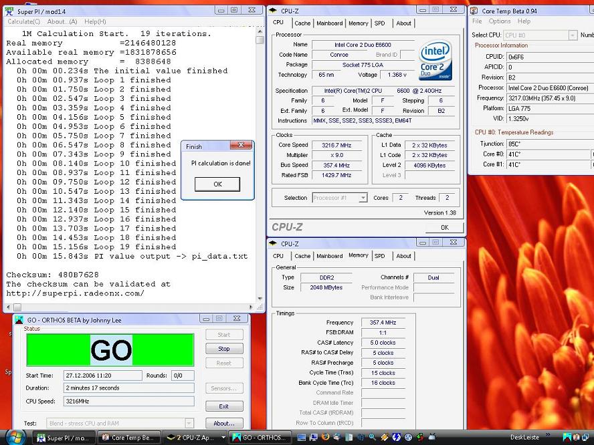Open the About...(A) menu in Super PI
The height and width of the screenshot is (445, 594).
62,21
